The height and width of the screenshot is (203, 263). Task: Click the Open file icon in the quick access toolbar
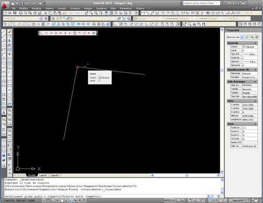tap(17, 3)
